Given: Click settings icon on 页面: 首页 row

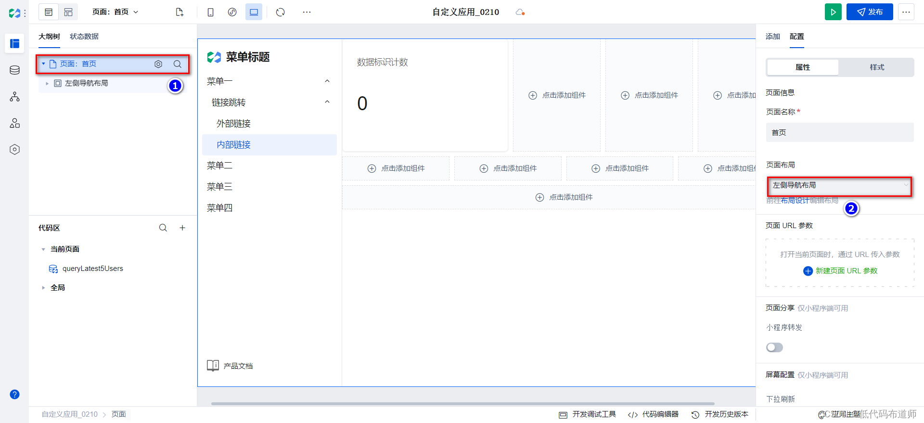Looking at the screenshot, I should (158, 64).
